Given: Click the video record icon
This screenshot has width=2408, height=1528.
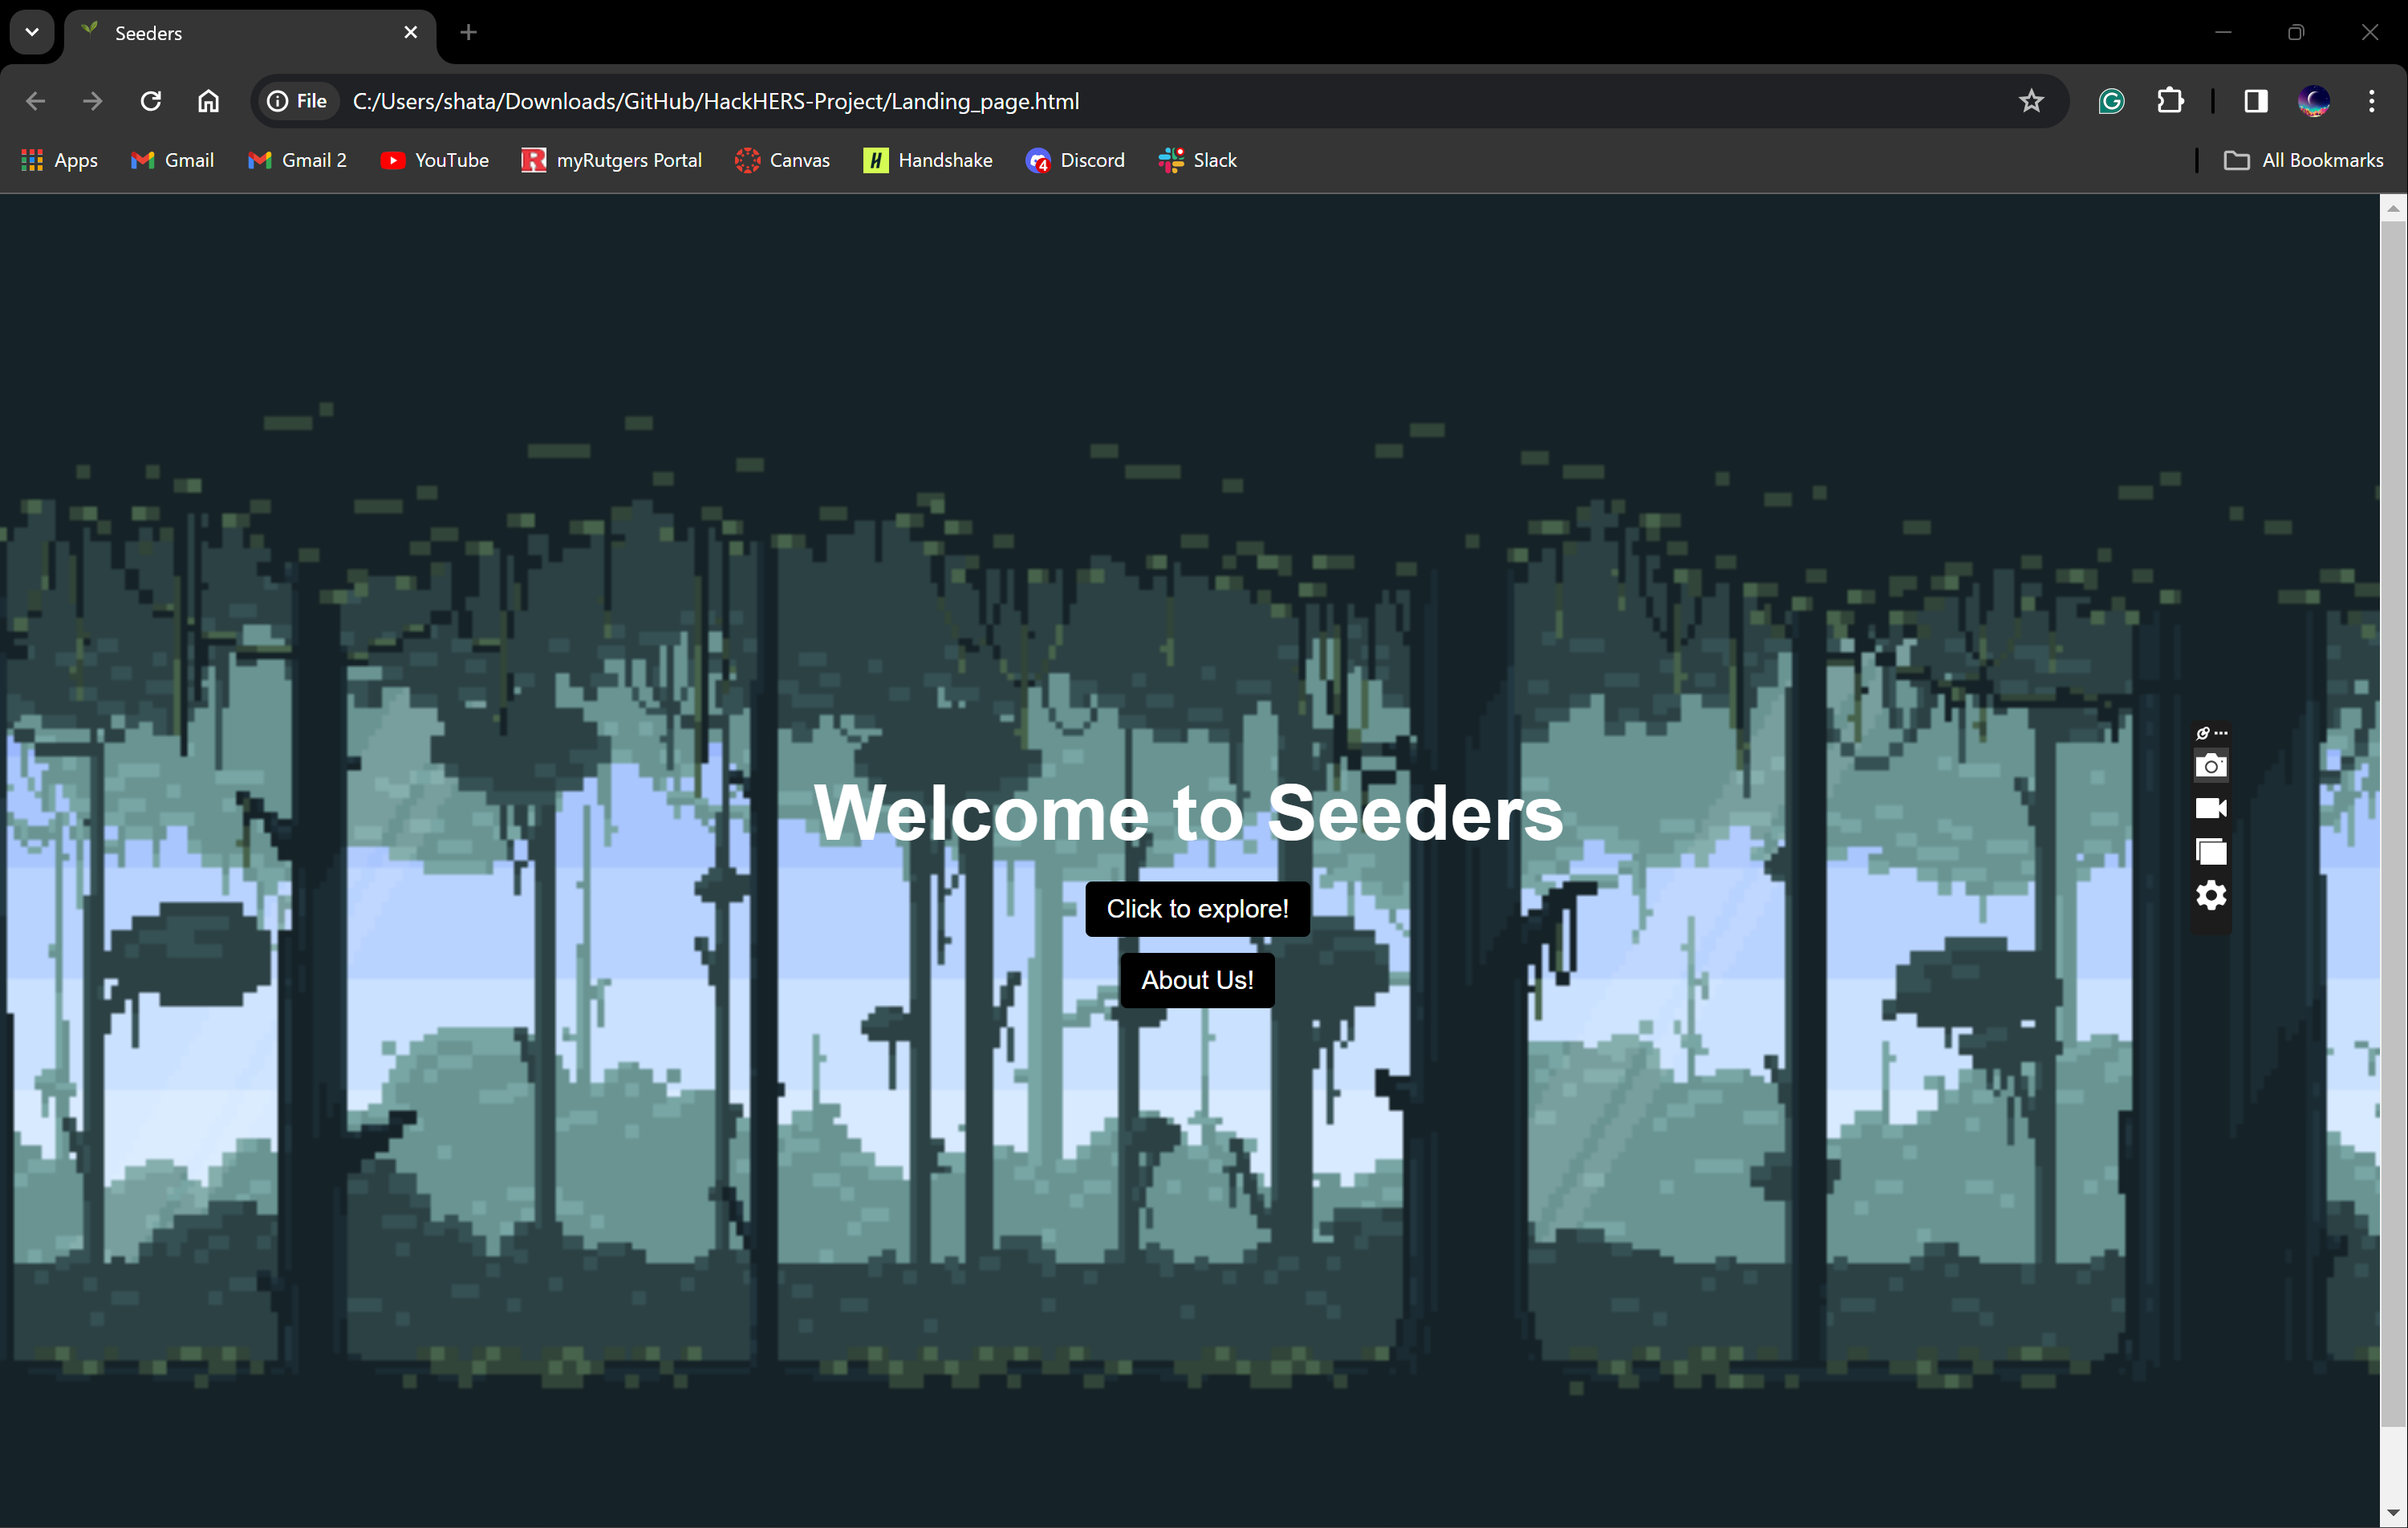Looking at the screenshot, I should click(x=2211, y=809).
